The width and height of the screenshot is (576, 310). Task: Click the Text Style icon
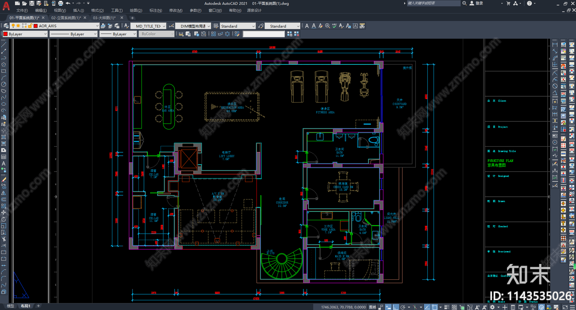tap(126, 26)
